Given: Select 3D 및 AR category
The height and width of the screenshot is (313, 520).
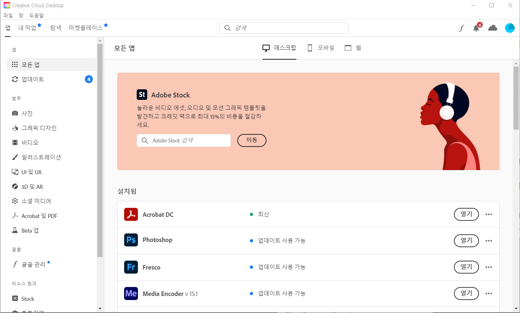Looking at the screenshot, I should (52, 187).
